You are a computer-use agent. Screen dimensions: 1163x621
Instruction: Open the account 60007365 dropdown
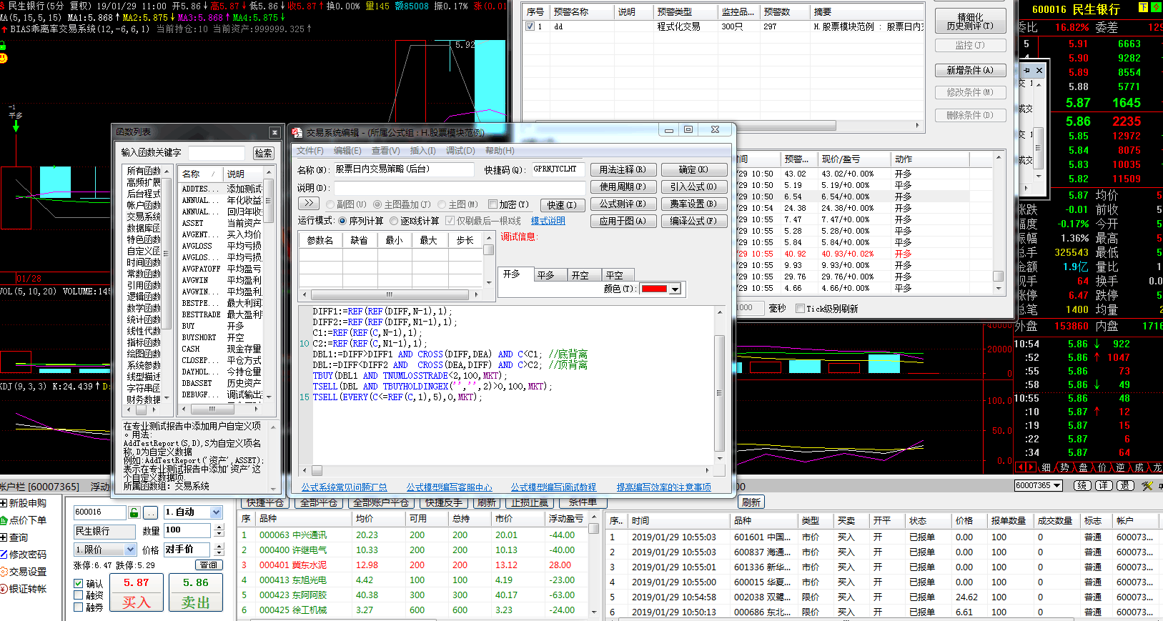[x=1057, y=485]
